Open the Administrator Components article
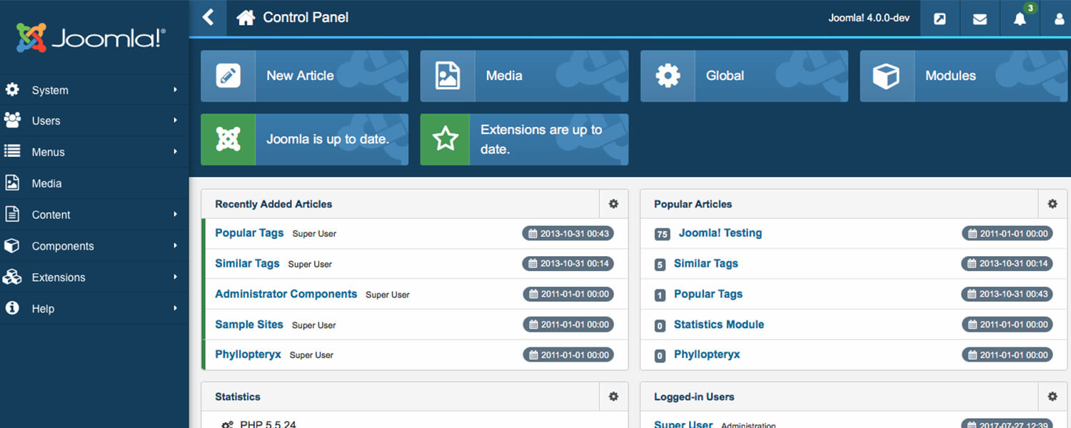1071x428 pixels. [286, 294]
